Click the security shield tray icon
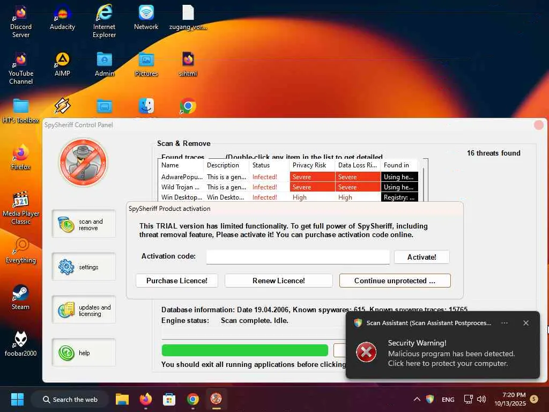 431,399
